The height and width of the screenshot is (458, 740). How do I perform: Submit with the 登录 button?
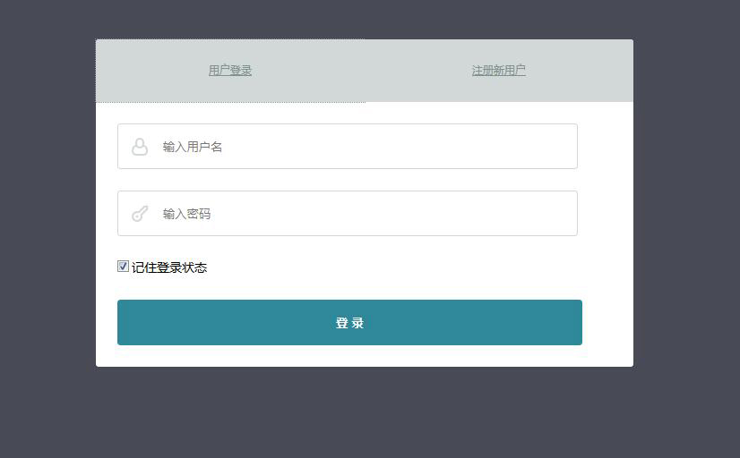click(x=349, y=322)
